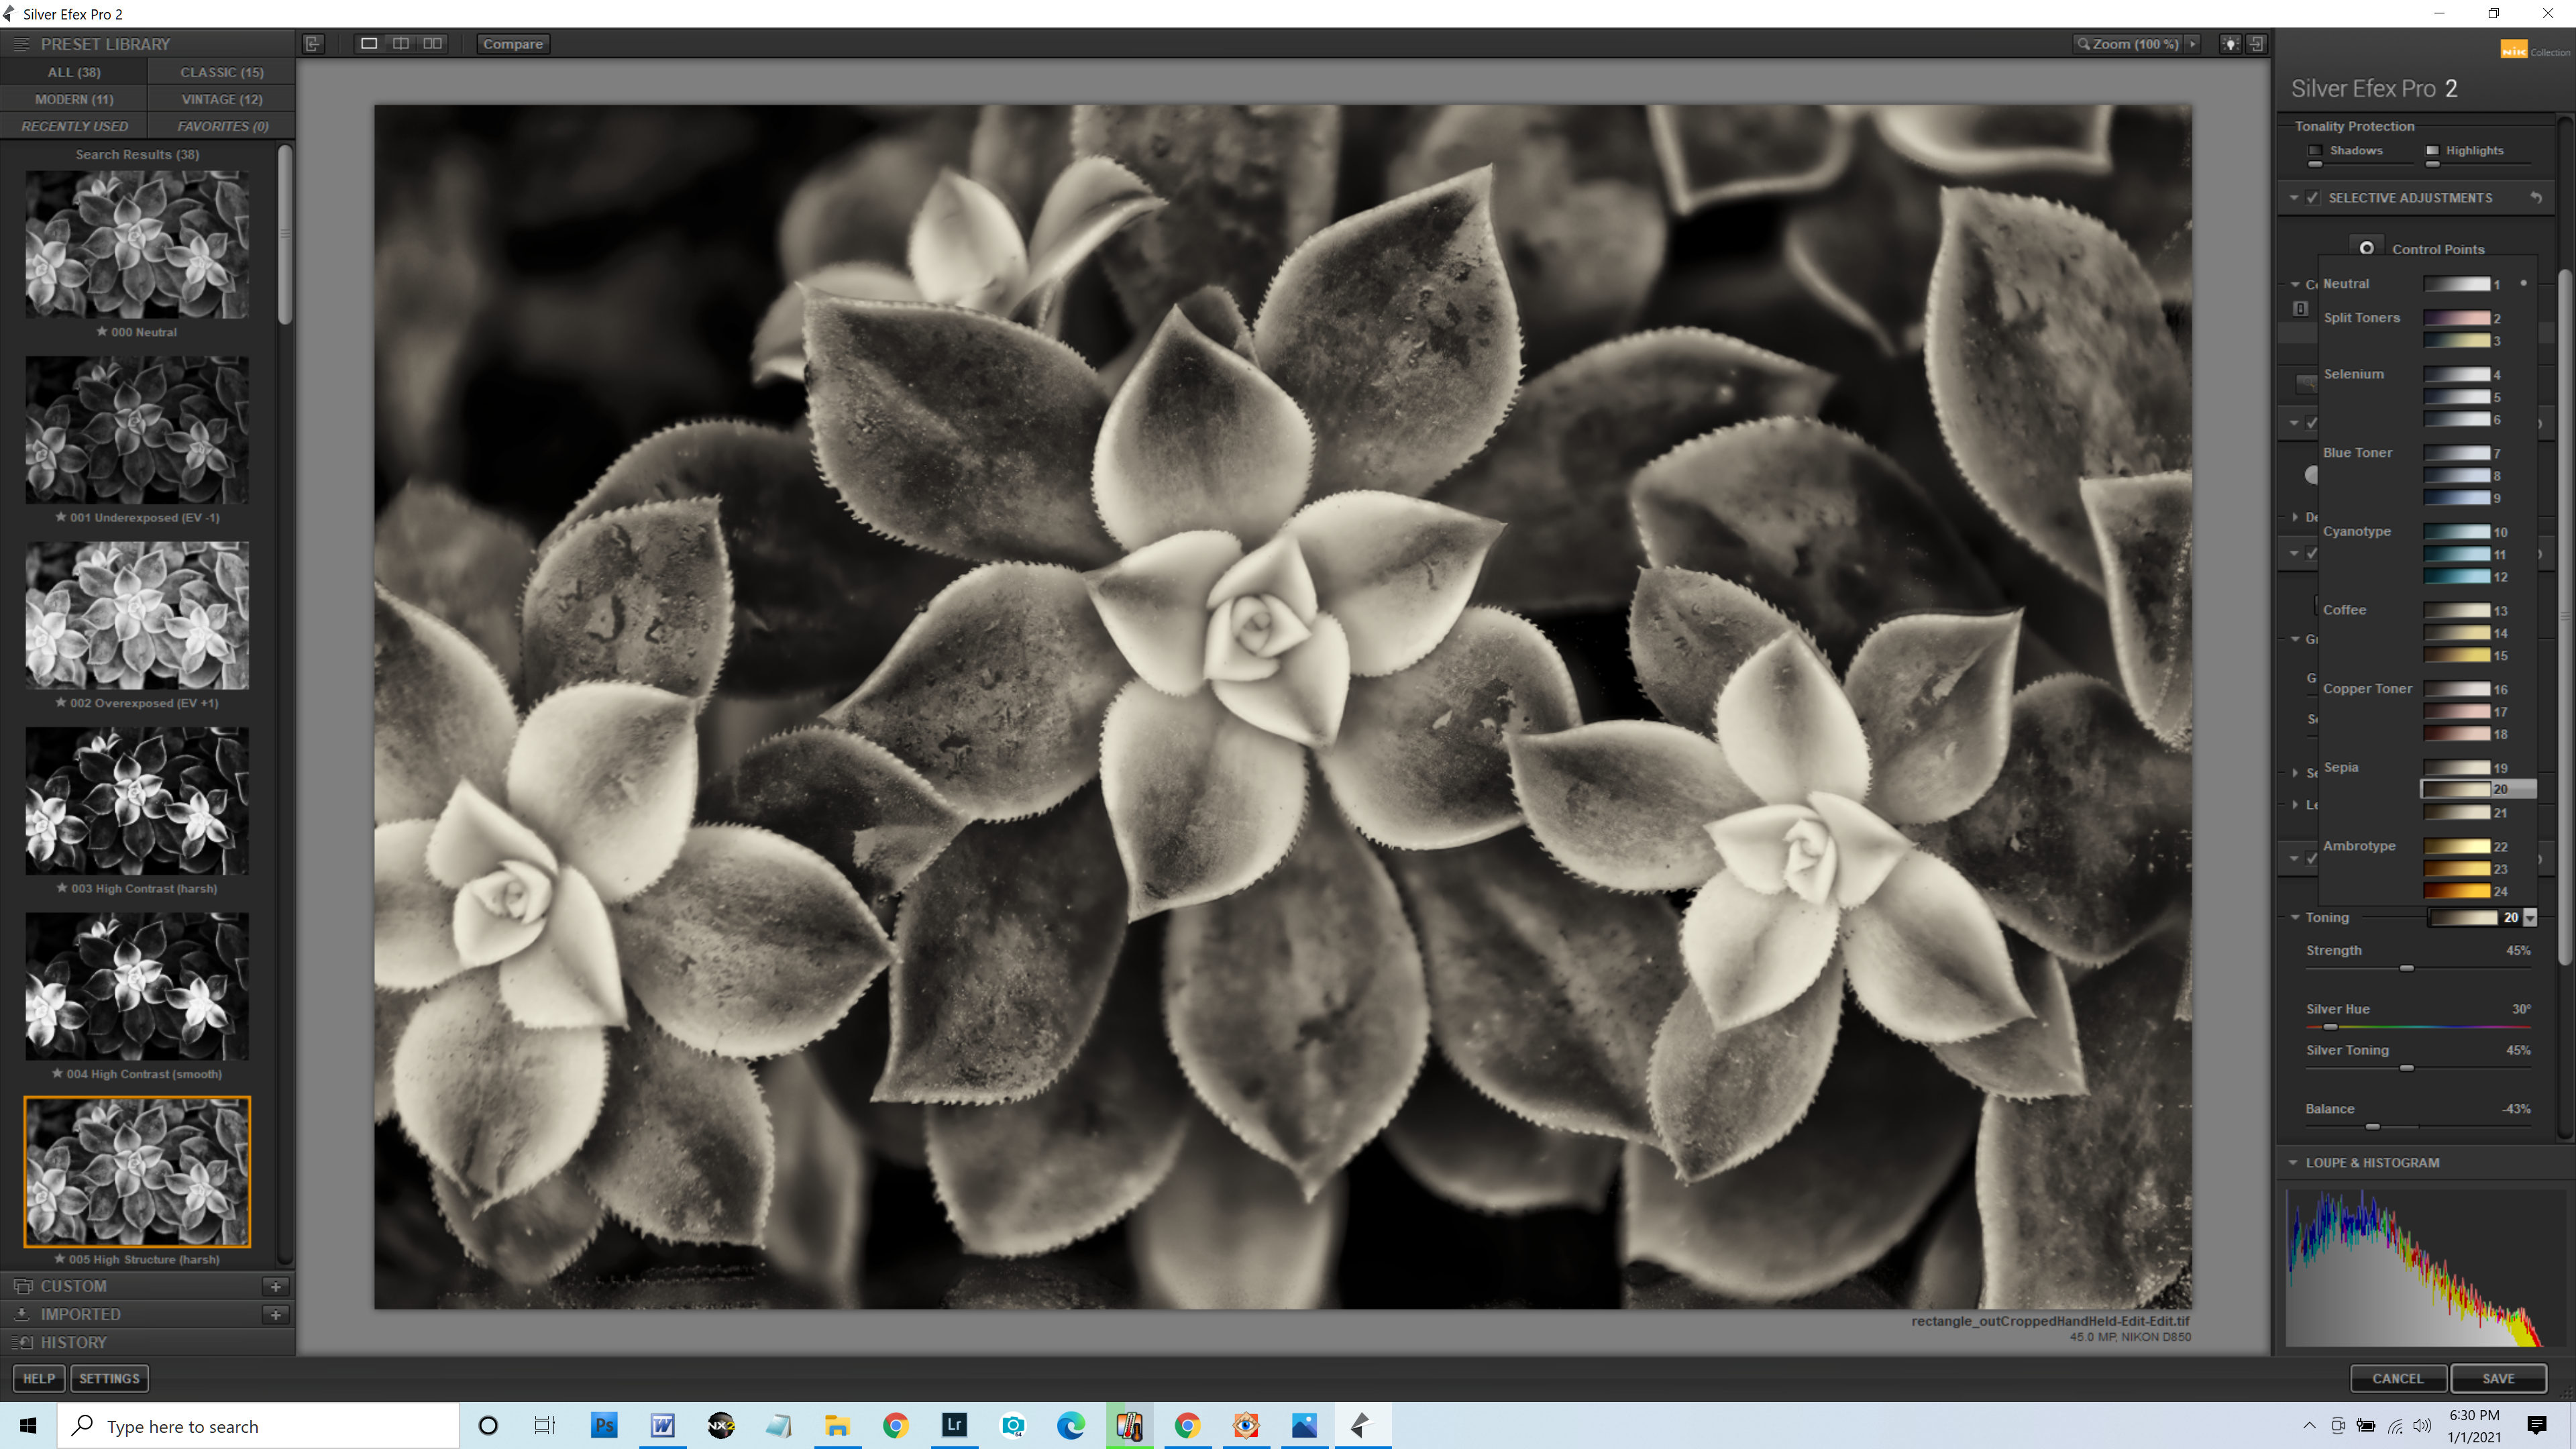Expand the History section
2576x1449 pixels.
(x=73, y=1342)
